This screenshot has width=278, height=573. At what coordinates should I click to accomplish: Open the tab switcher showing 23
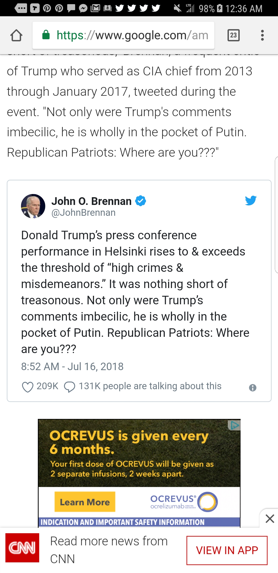tap(233, 35)
